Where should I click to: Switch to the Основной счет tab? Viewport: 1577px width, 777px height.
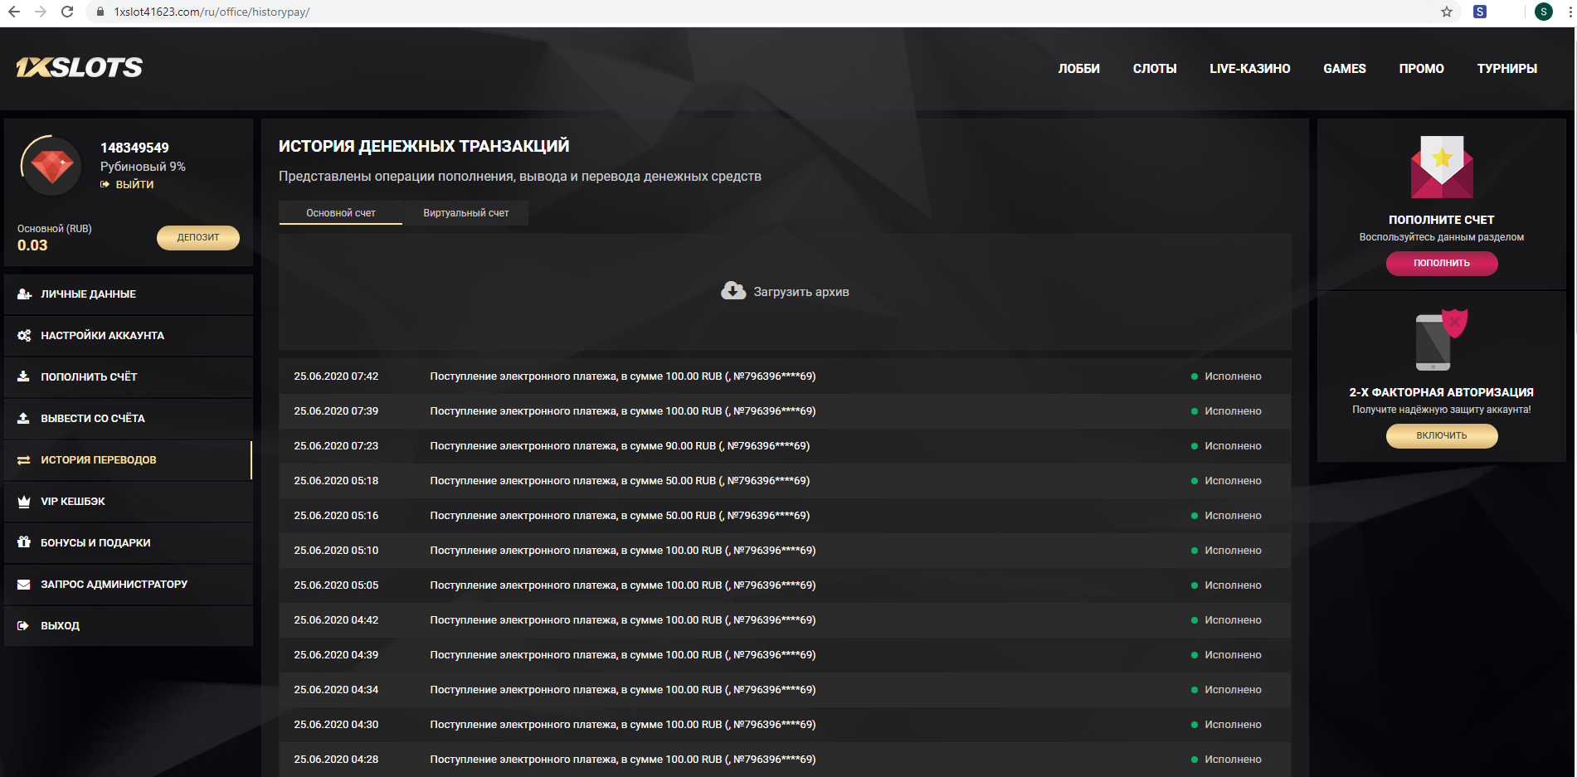pyautogui.click(x=340, y=213)
